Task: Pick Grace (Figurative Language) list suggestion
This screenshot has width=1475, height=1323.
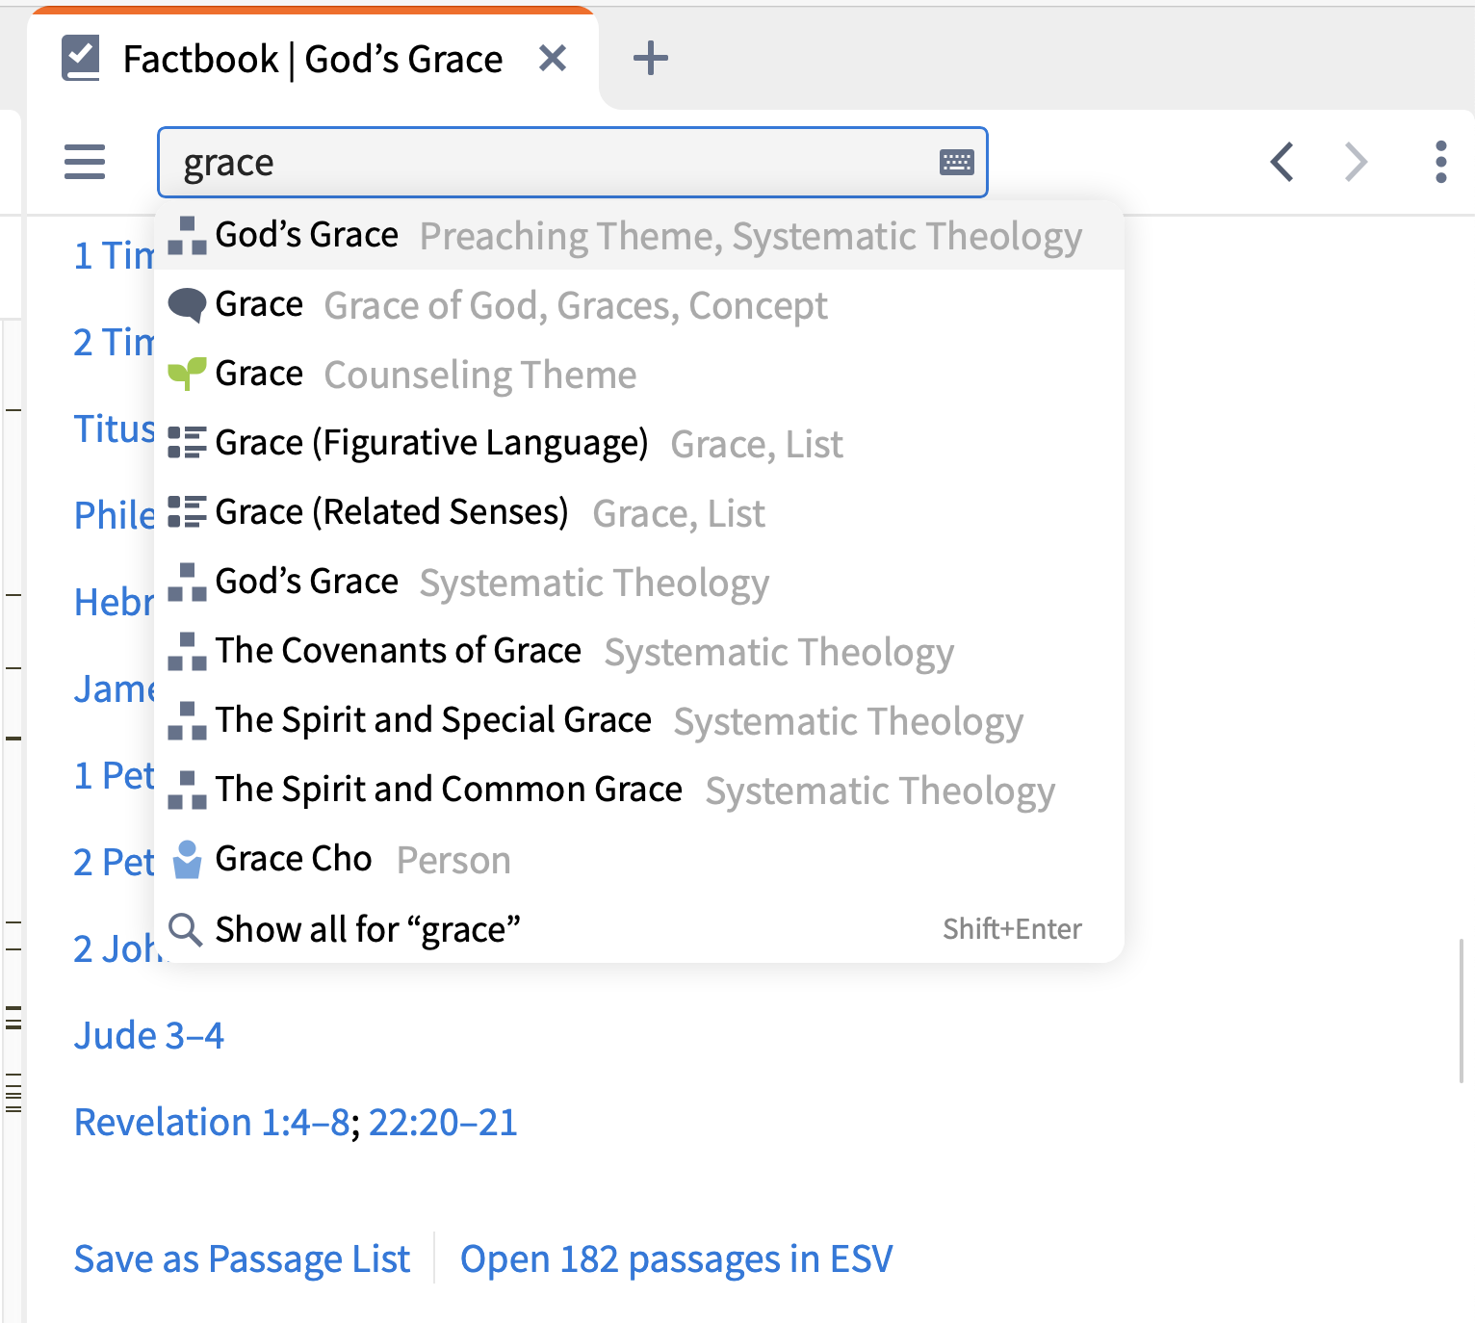Action: (431, 444)
